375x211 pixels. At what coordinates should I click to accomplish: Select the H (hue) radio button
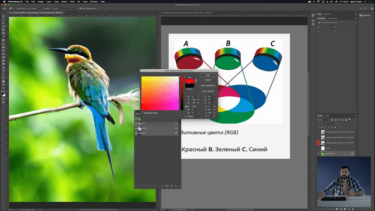click(x=186, y=96)
